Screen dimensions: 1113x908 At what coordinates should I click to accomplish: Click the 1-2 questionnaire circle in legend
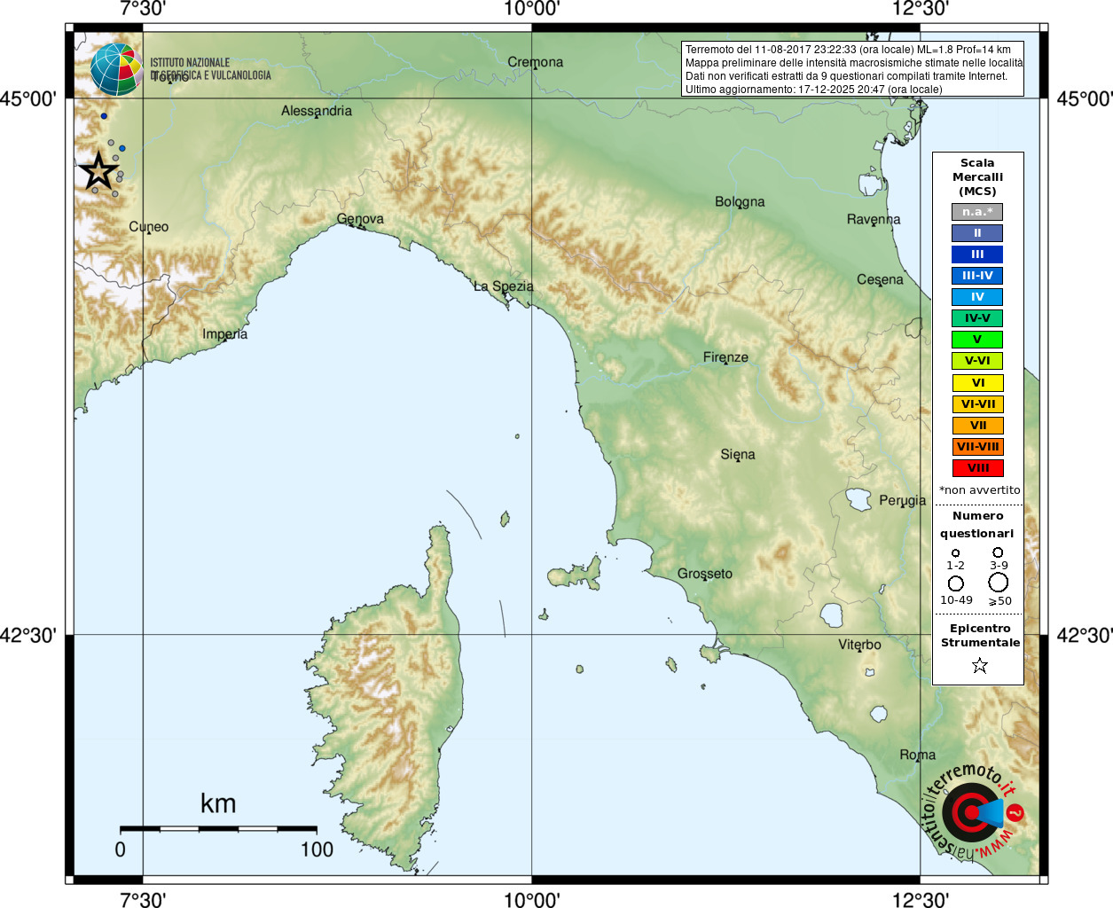coord(955,553)
